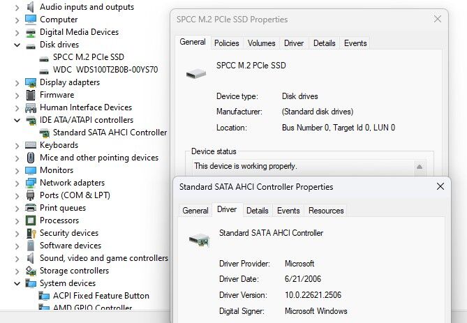The height and width of the screenshot is (323, 467).
Task: Click the Mice and other pointing devices icon
Action: (x=31, y=158)
